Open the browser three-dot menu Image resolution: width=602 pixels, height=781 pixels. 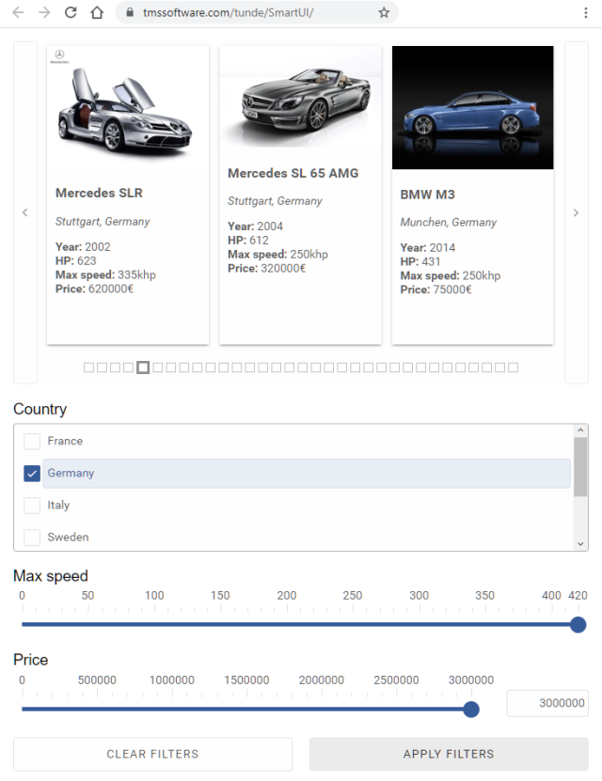[x=588, y=13]
